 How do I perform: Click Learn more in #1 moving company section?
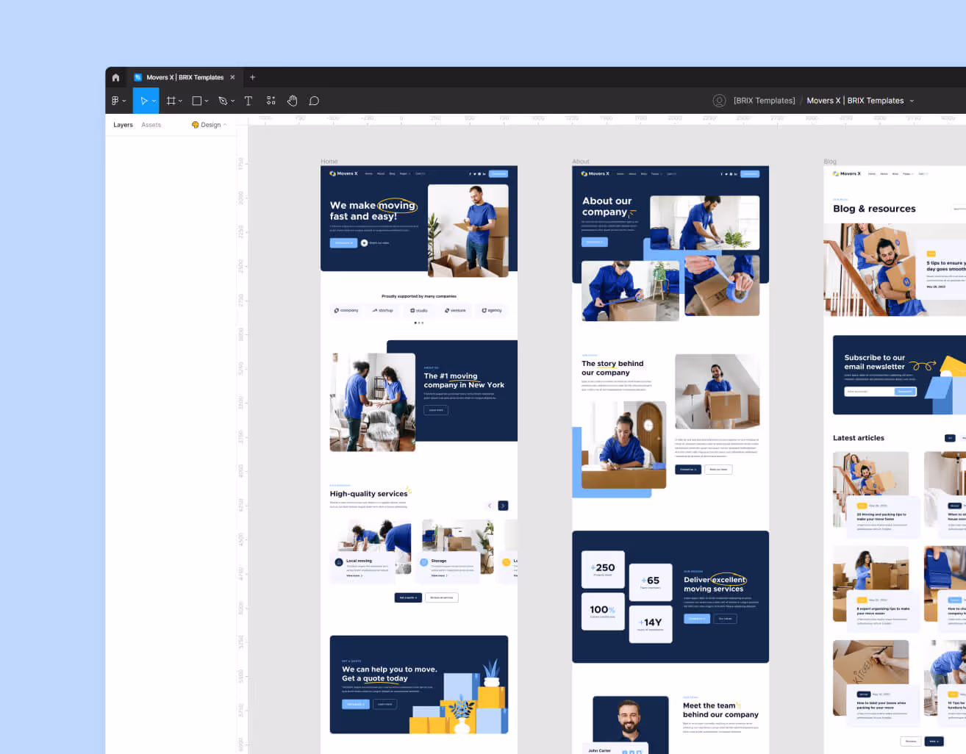pyautogui.click(x=436, y=410)
